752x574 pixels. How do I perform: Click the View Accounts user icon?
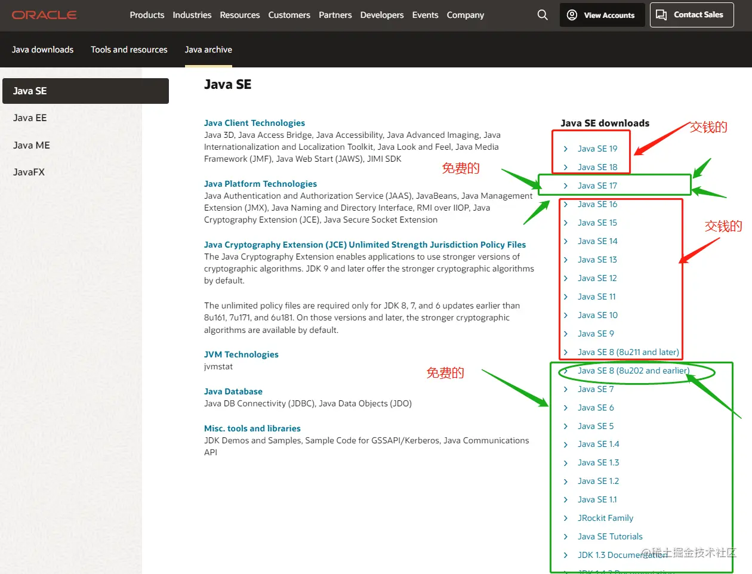click(x=572, y=15)
